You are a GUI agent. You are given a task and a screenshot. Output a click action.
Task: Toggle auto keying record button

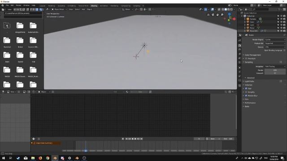coord(123,139)
